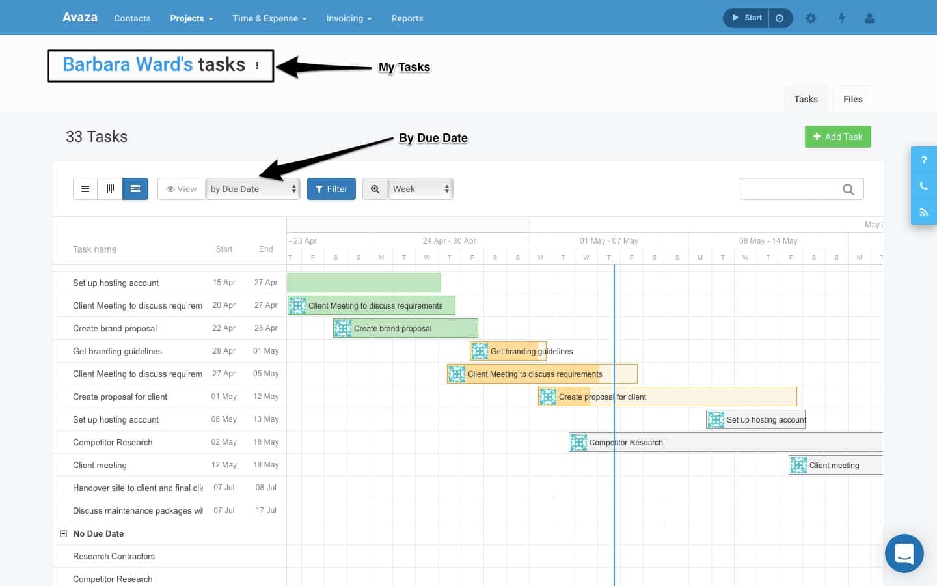
Task: Switch to list view layout
Action: [85, 188]
